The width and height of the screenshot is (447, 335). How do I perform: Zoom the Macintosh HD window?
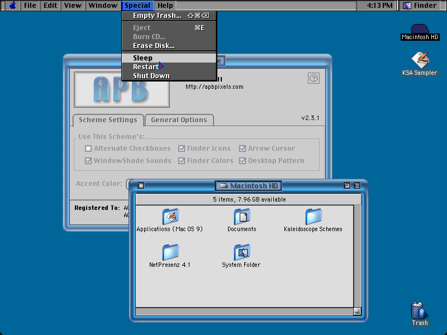[x=347, y=186]
